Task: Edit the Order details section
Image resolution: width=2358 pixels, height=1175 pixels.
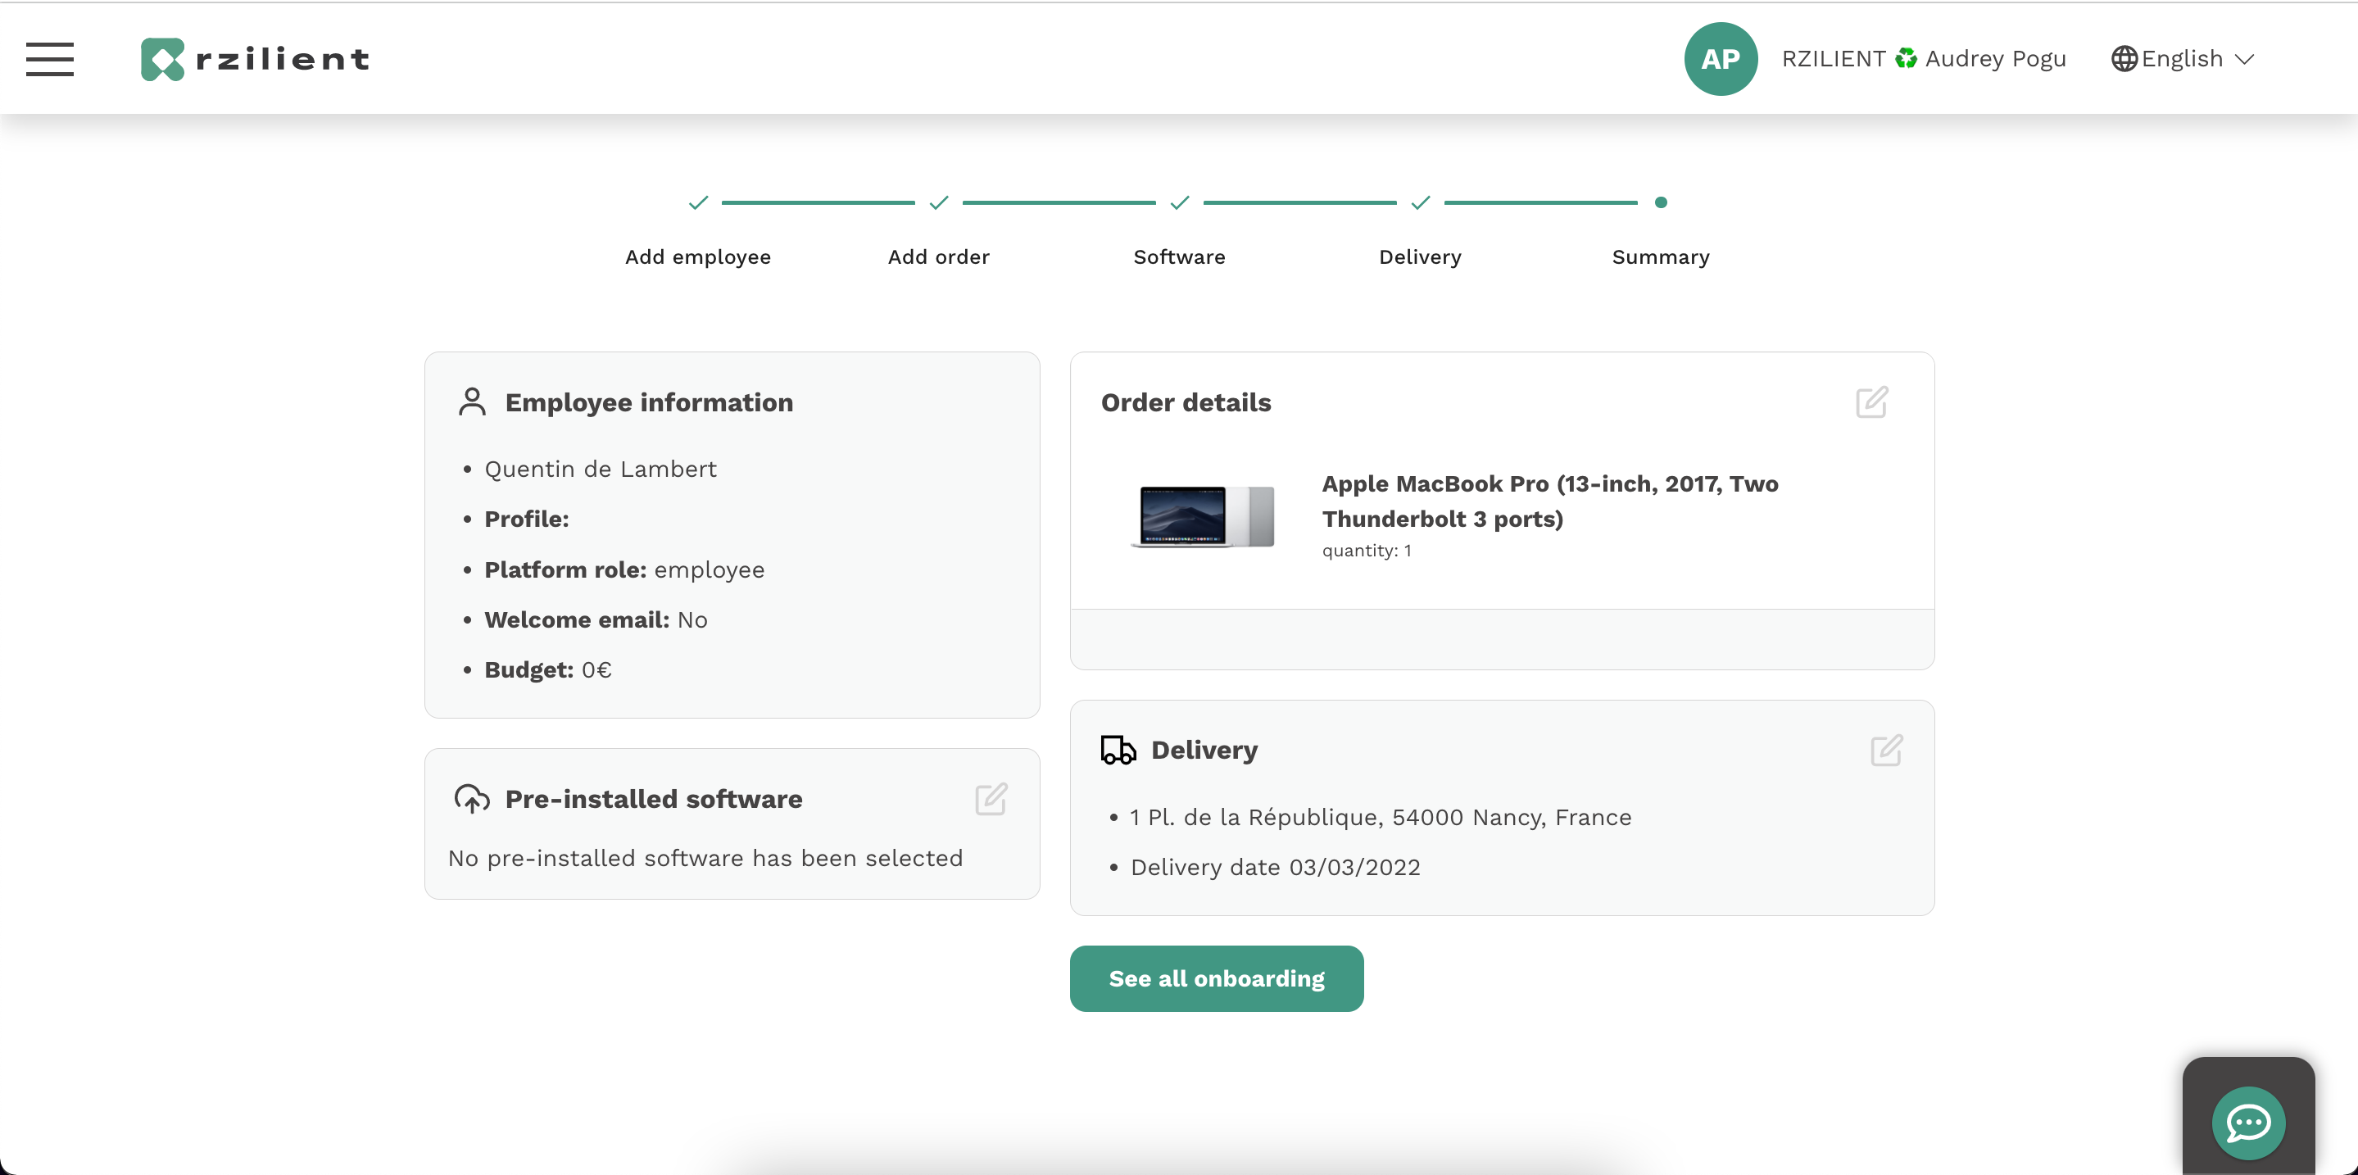Action: [x=1871, y=401]
